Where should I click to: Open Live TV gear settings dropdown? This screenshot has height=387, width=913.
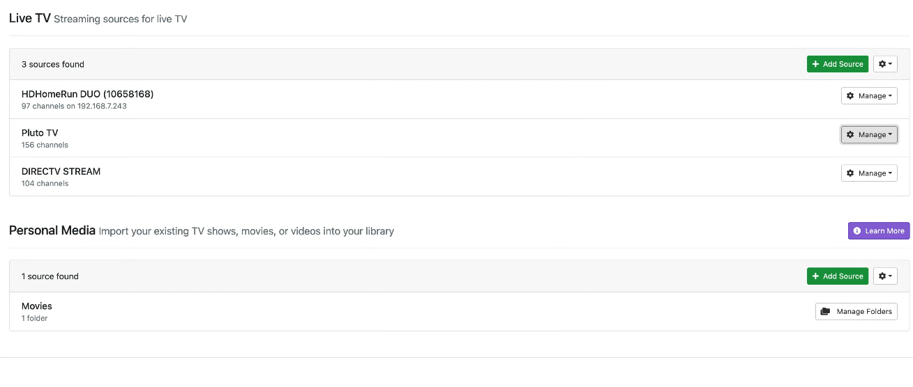click(885, 64)
